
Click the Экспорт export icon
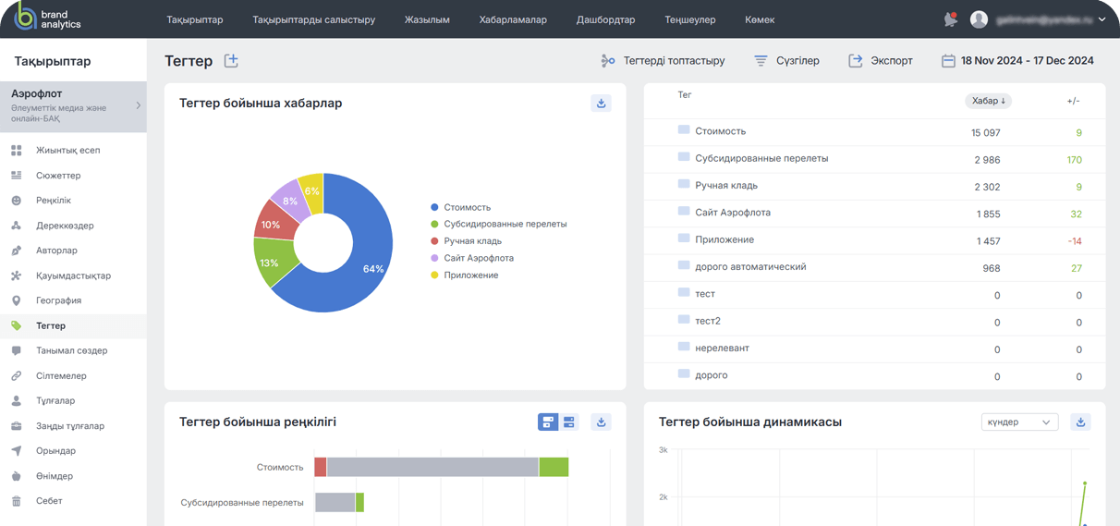(856, 61)
